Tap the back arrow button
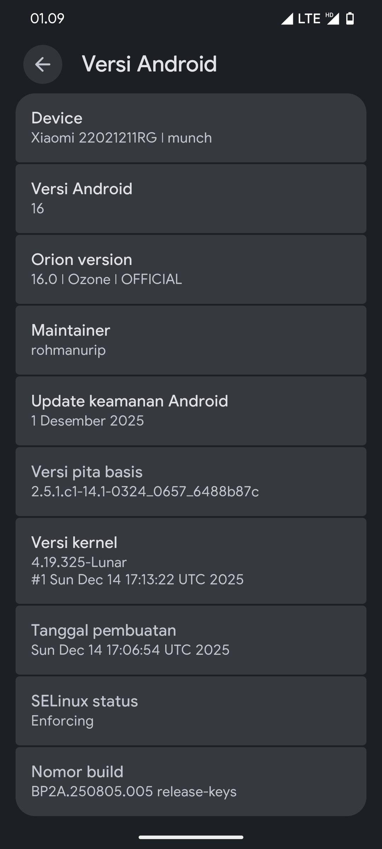This screenshot has width=382, height=849. [x=43, y=64]
